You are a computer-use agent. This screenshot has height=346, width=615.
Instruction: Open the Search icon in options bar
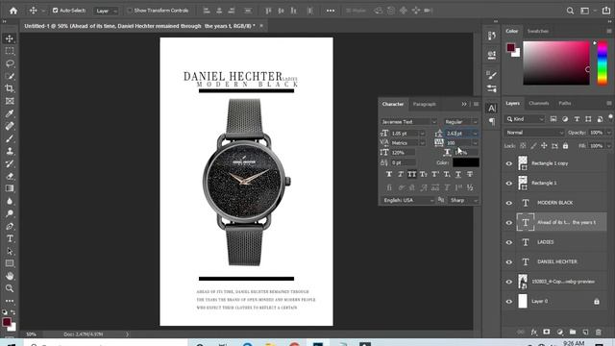[570, 11]
